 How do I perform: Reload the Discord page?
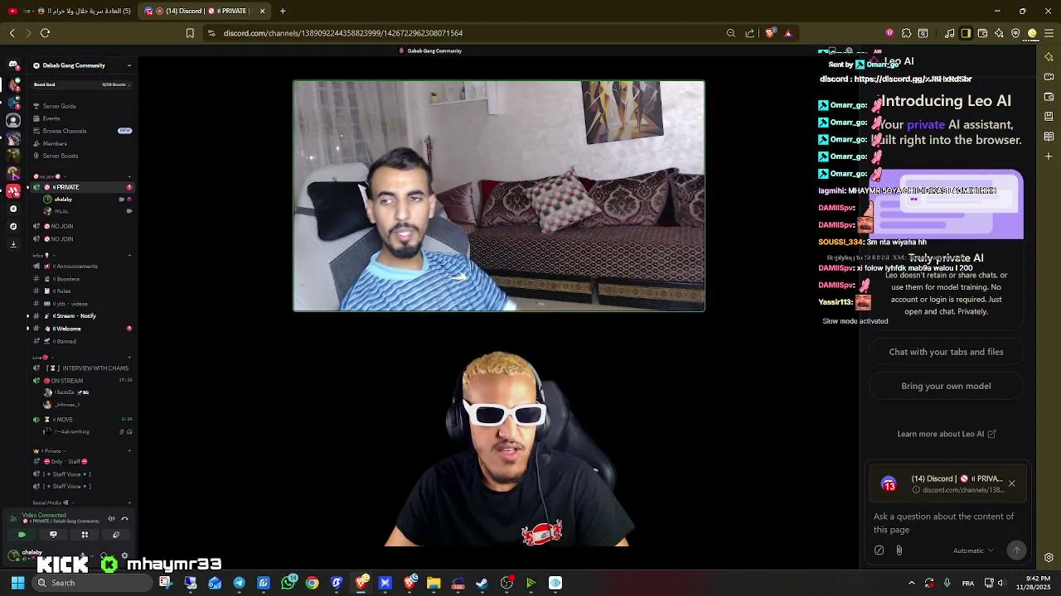(x=45, y=33)
